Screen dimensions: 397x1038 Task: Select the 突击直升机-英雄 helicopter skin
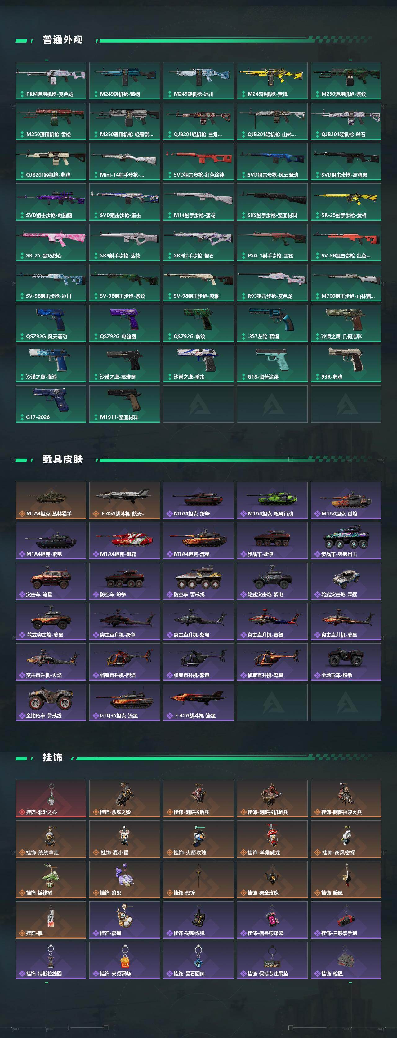coord(272,621)
